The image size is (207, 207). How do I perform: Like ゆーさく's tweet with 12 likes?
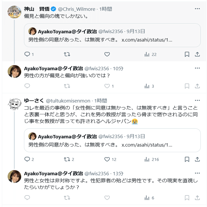click(107, 159)
